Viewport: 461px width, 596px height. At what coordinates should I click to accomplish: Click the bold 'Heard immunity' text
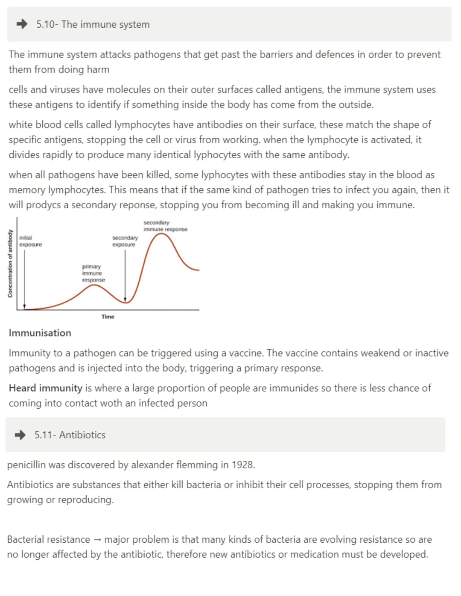click(x=45, y=388)
